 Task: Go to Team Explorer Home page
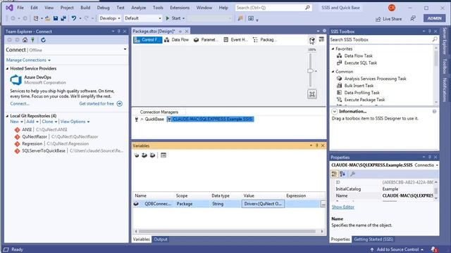[x=25, y=40]
